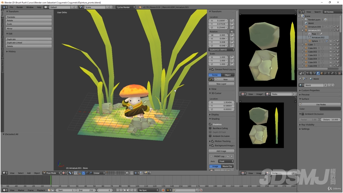343x193 pixels.
Task: Open the Bone tab icon in properties
Action: tap(332, 73)
